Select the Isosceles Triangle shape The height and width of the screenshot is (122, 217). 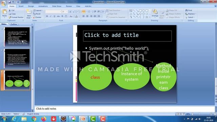[x=131, y=14]
